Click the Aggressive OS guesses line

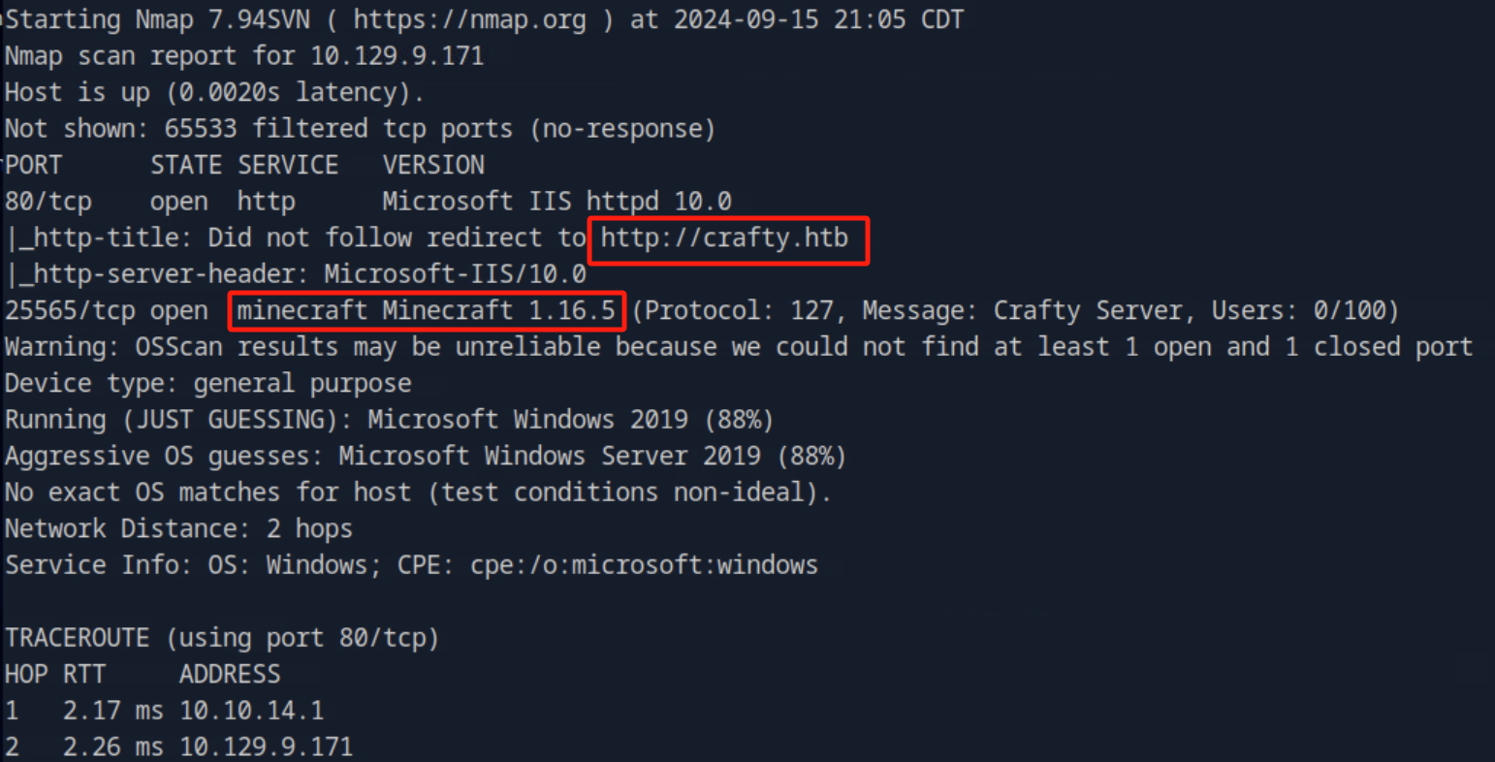pos(425,457)
